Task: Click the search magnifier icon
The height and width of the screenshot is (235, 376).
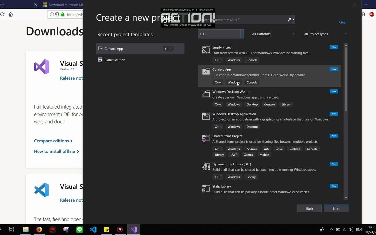Action: [x=289, y=20]
